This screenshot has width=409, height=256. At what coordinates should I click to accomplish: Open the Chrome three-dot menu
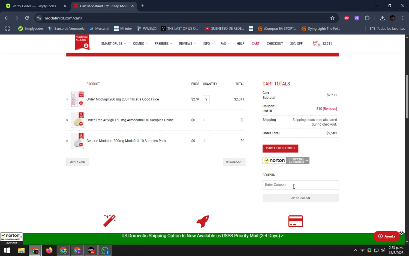[403, 18]
